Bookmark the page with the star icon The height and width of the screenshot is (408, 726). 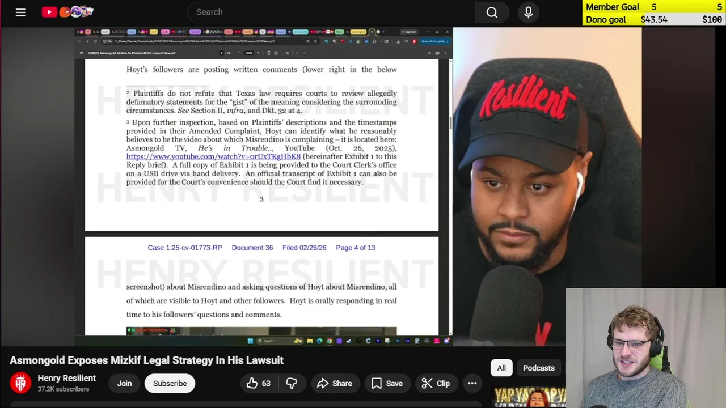pos(315,41)
